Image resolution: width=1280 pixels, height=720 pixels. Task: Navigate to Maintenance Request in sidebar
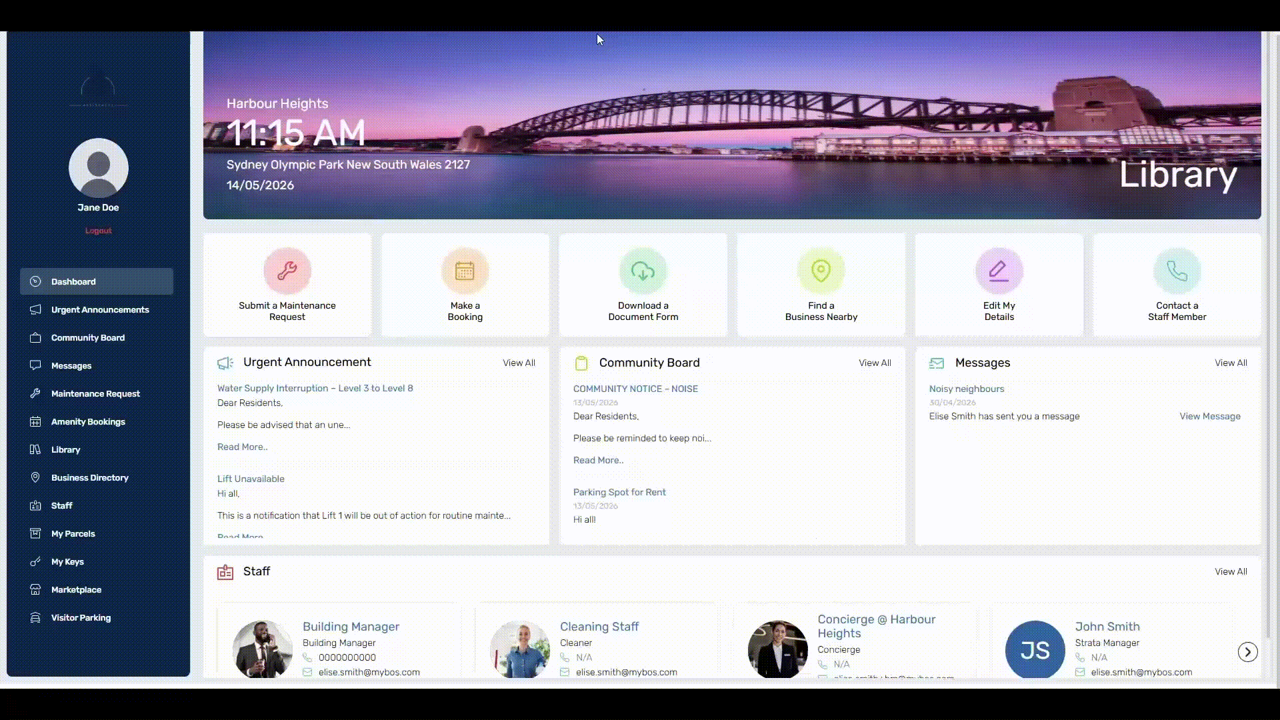(97, 393)
